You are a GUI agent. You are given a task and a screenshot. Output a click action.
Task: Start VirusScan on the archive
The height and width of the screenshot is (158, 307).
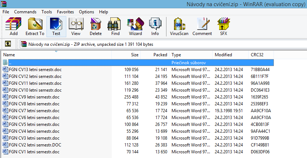179,26
